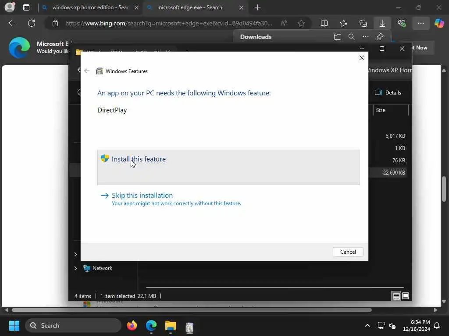Screen dimensions: 449x336
Task: Click Read aloud icon in address bar
Action: click(284, 23)
